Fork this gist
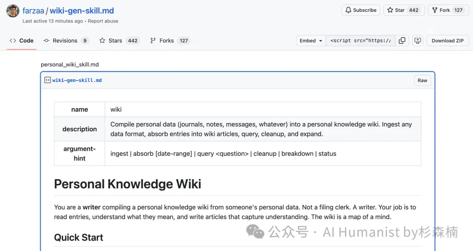Screen dimensions: 473x251 448,10
